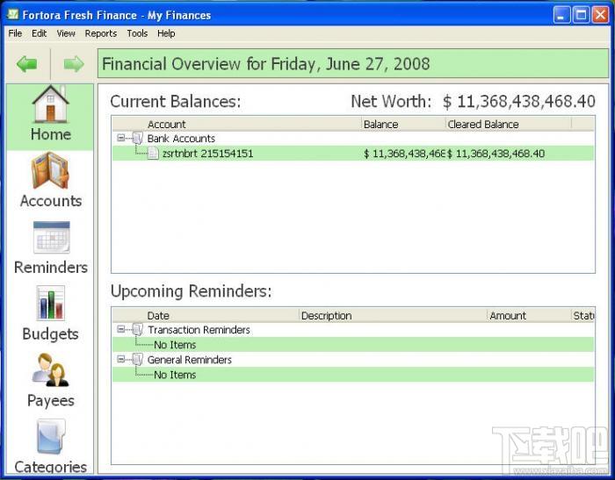This screenshot has width=615, height=480.
Task: Open the Budgets chart icon
Action: click(50, 304)
